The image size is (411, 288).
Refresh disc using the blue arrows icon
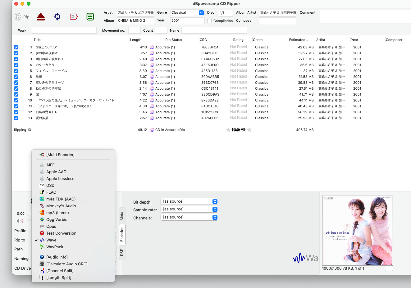pos(57,17)
